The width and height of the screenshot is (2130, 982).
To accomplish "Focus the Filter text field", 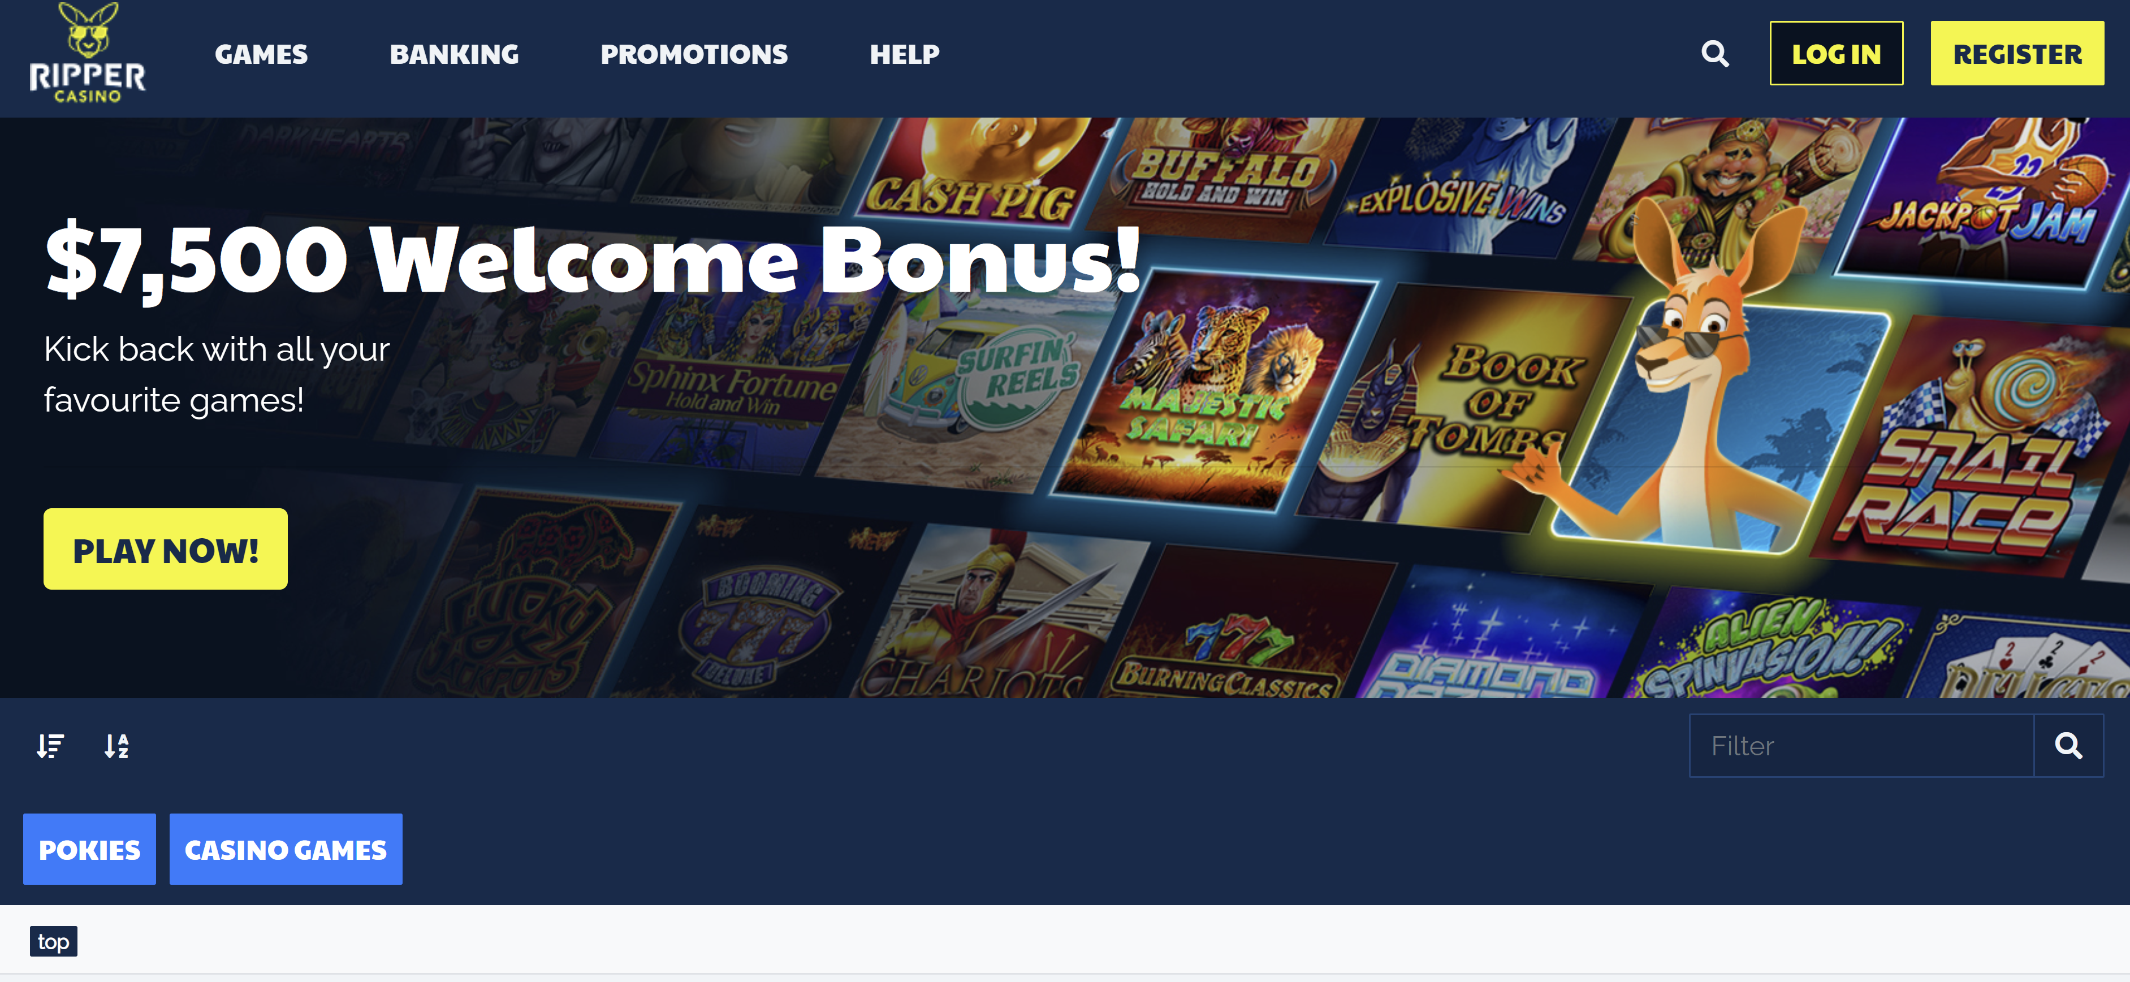I will tap(1861, 746).
